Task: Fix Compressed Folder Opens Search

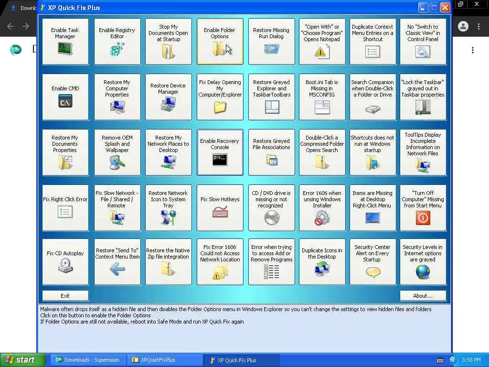Action: point(322,152)
